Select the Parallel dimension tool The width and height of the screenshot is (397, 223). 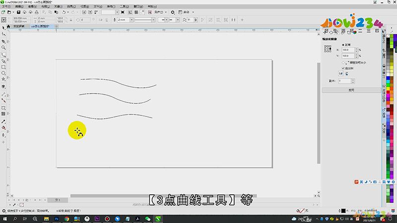[3, 94]
